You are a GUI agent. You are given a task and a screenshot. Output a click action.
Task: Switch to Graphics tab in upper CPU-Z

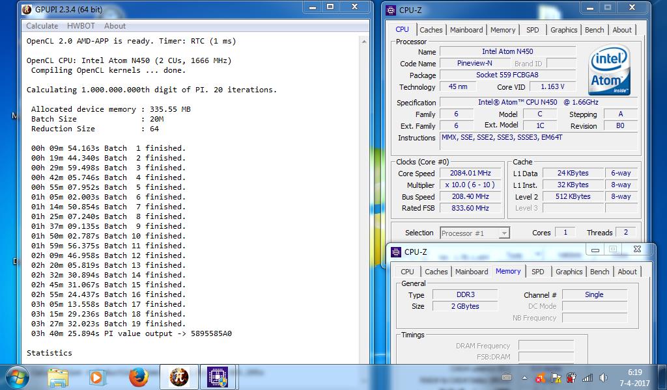click(563, 30)
